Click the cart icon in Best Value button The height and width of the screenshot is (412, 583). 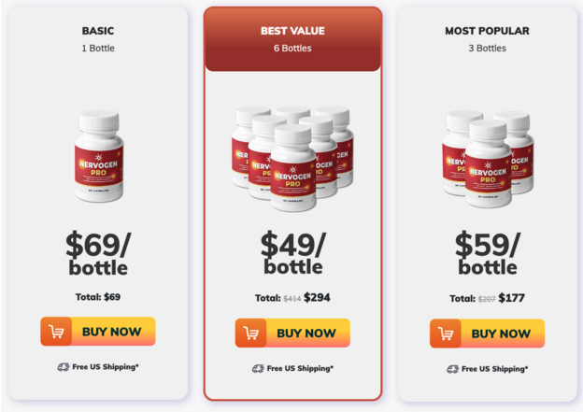(250, 333)
